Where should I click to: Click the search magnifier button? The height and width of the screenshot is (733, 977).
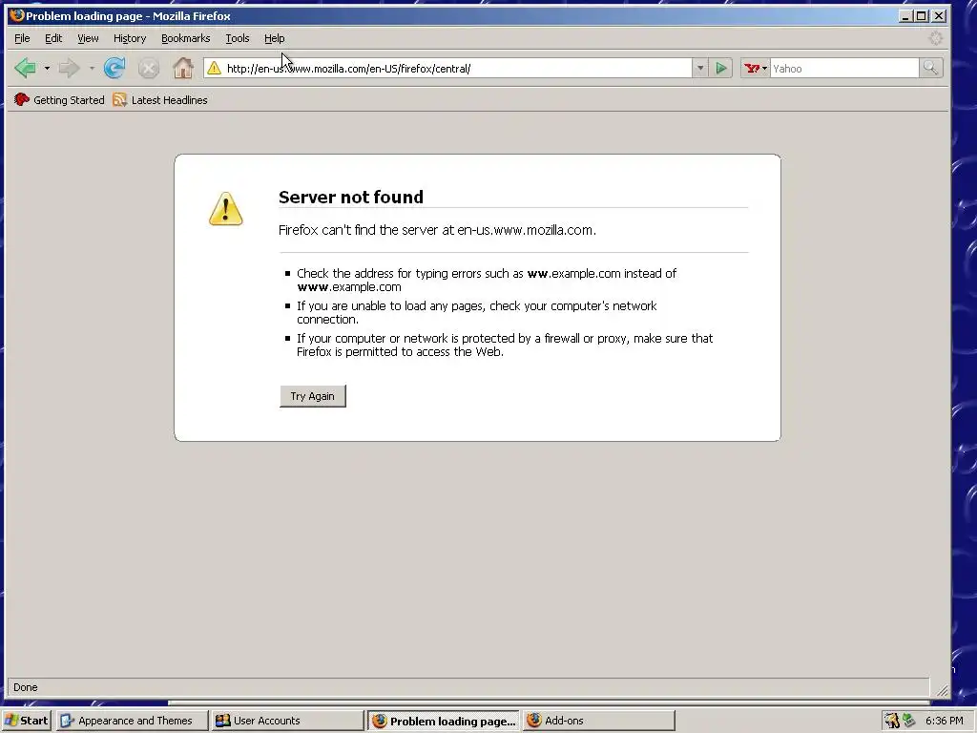point(931,68)
